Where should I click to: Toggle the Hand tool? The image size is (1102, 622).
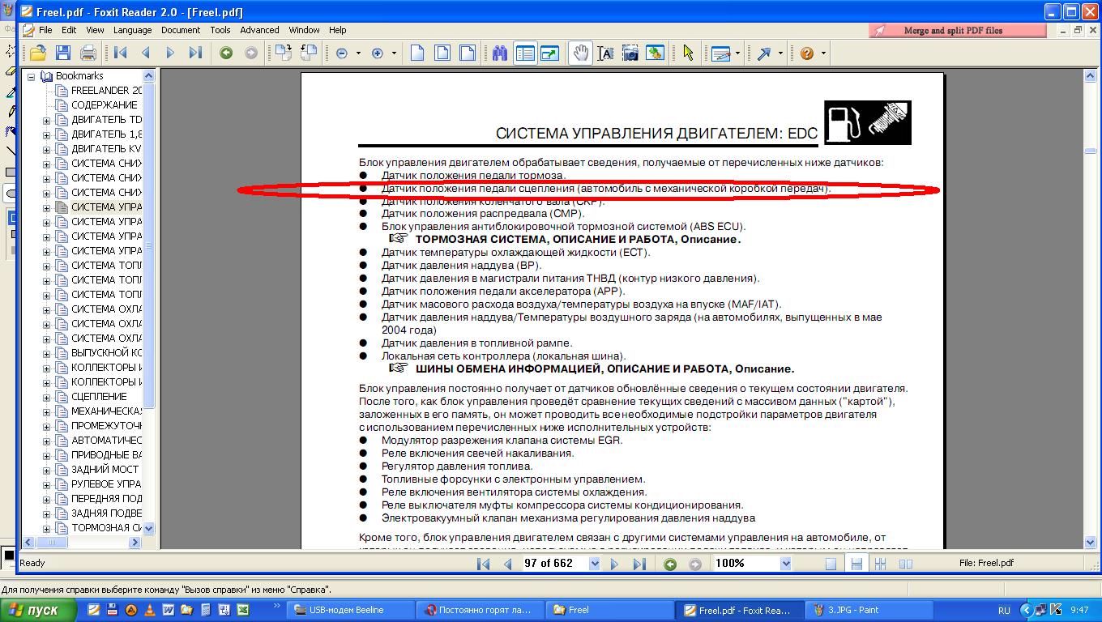pos(580,53)
